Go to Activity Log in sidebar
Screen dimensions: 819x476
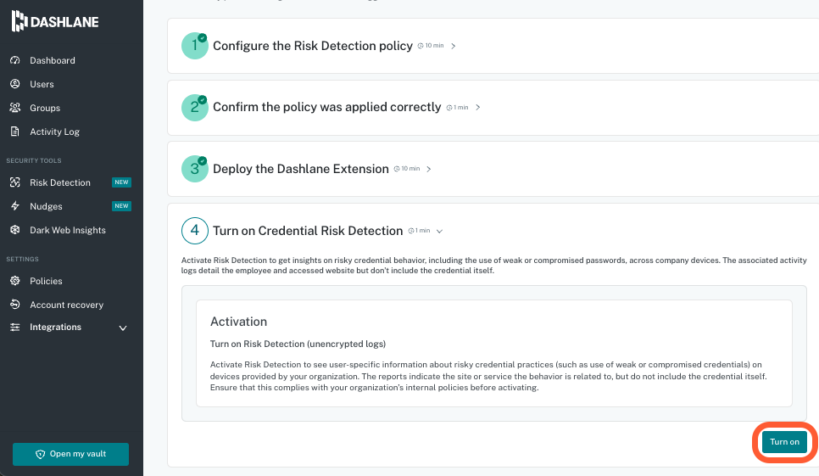click(x=54, y=132)
